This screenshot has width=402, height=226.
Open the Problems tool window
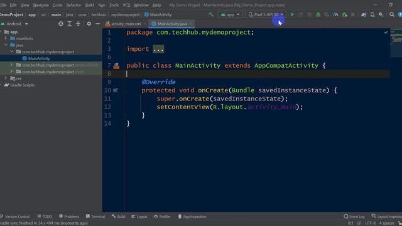click(68, 217)
